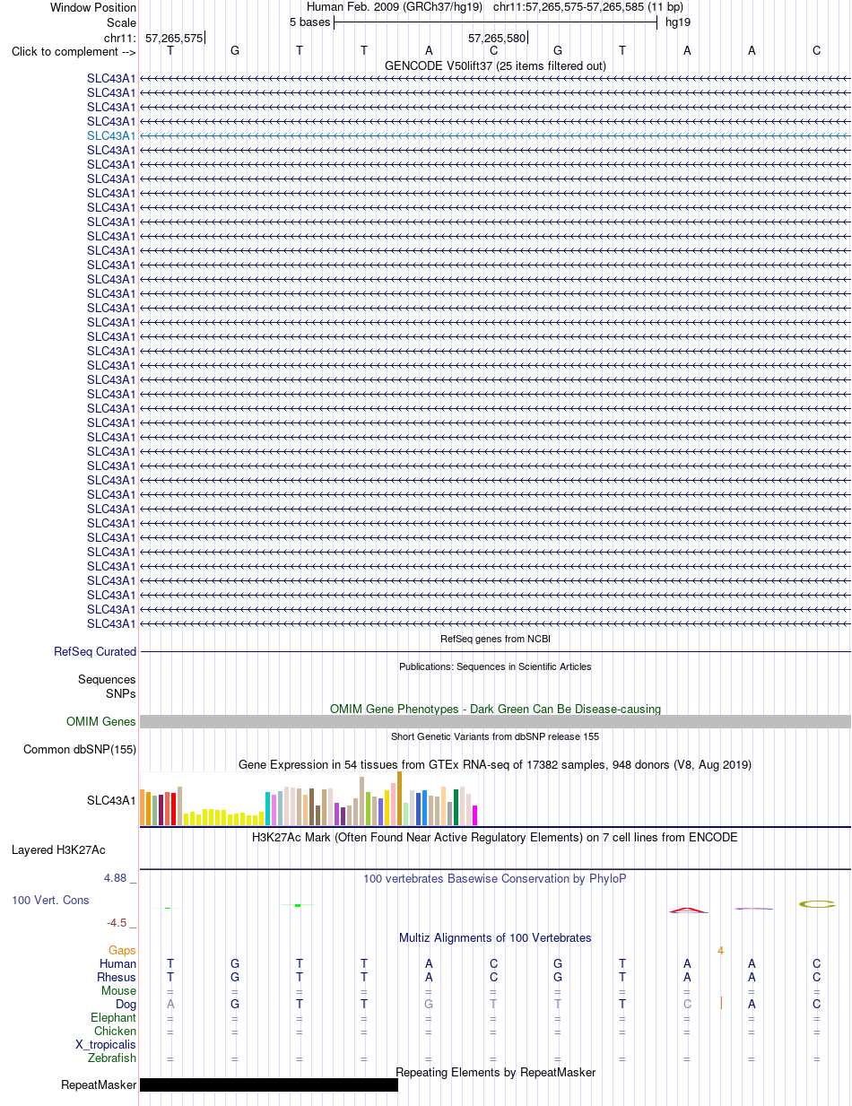Click the OMIM Genes track label
The image size is (852, 1106).
pos(101,722)
